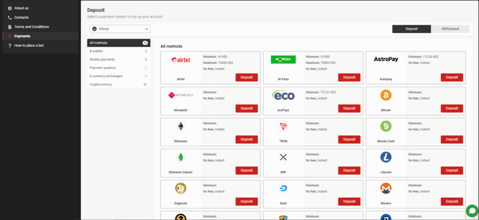
Task: Open Terms and Conditions link
Action: coord(31,27)
